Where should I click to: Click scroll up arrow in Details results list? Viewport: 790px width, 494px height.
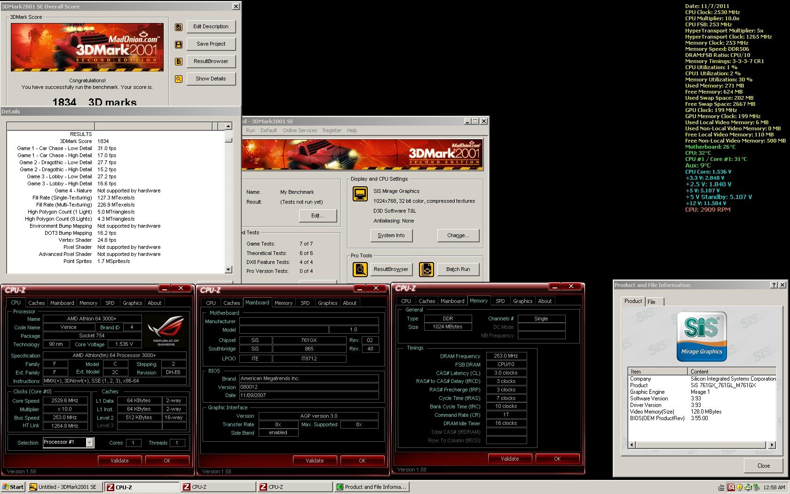tap(229, 126)
